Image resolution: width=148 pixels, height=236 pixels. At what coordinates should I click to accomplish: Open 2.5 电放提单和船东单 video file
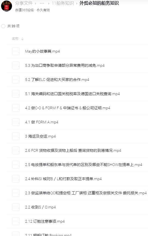84,165
